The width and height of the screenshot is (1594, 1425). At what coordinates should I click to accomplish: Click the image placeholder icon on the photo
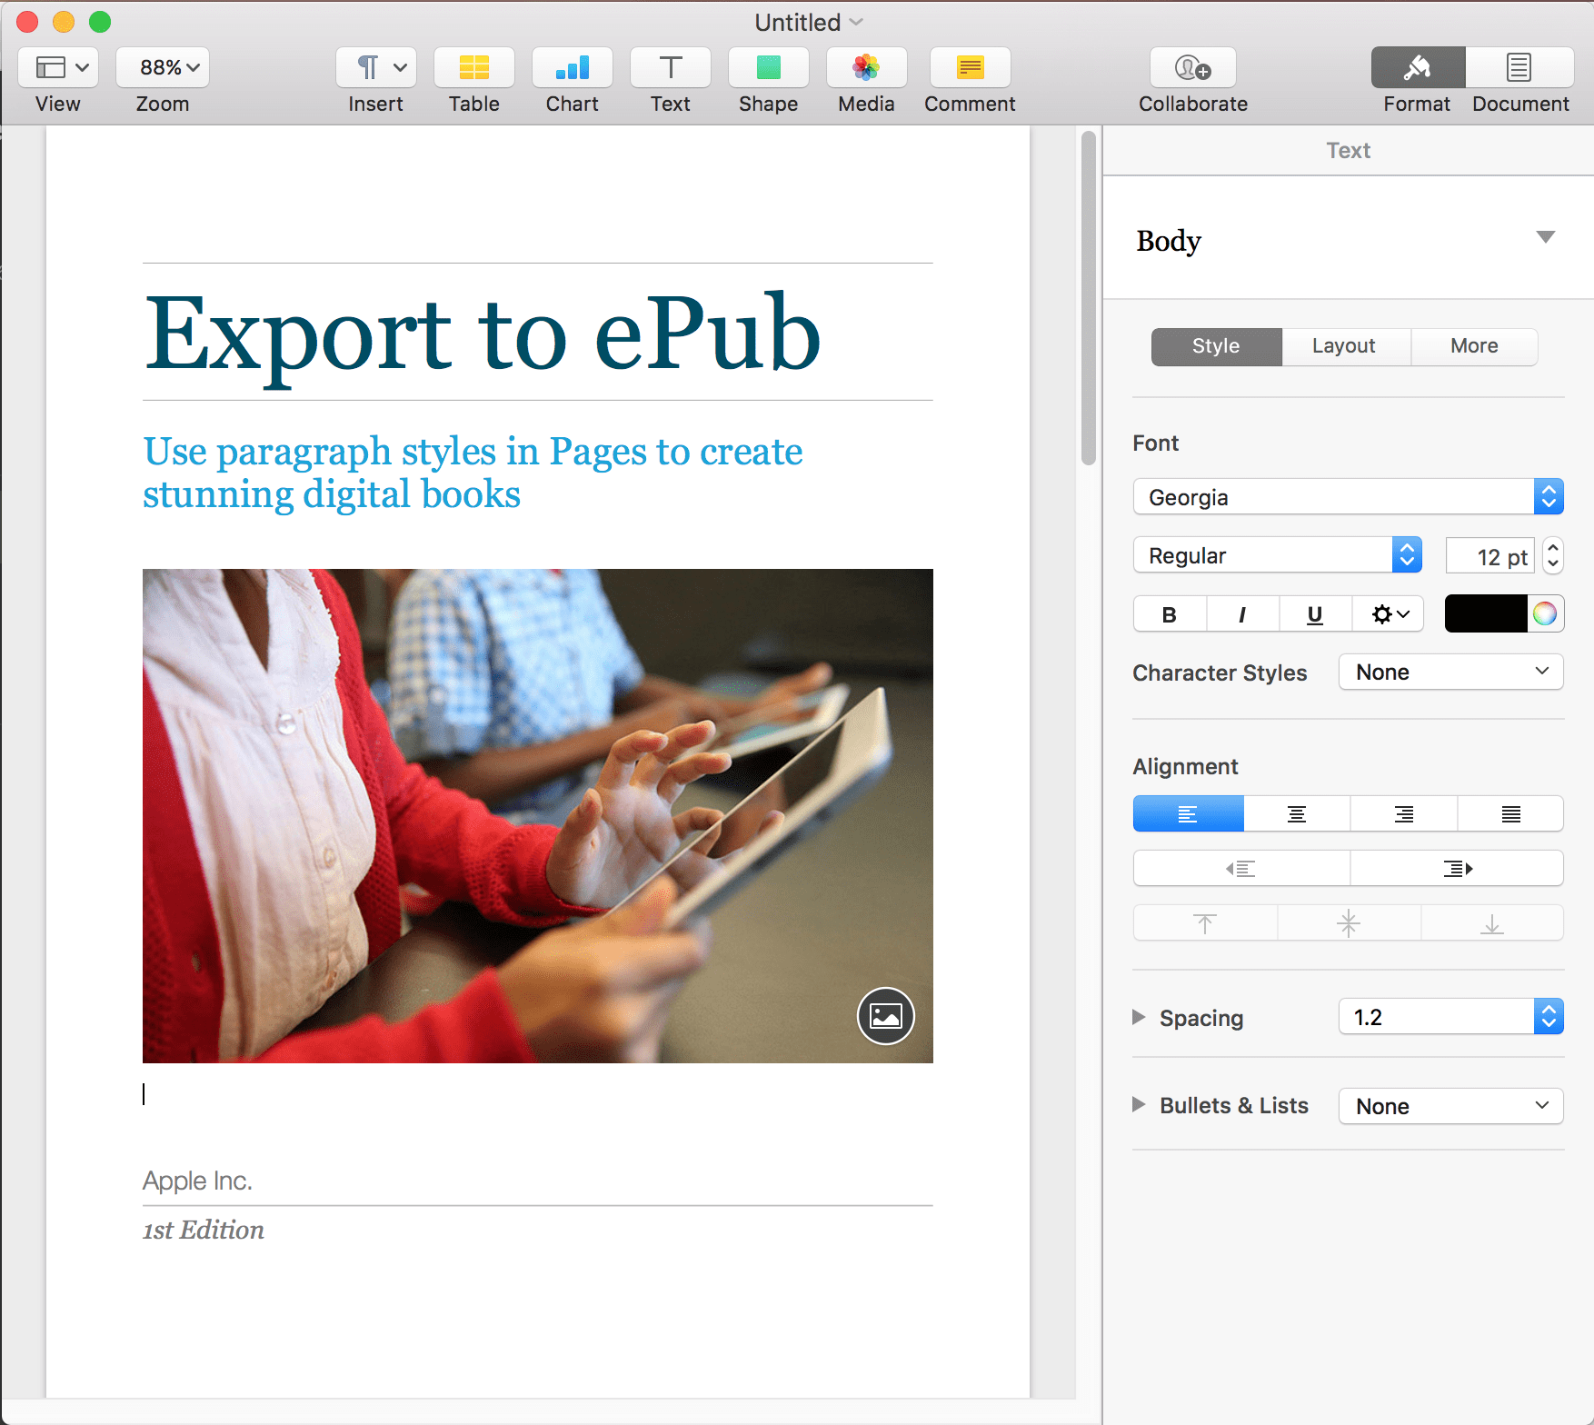coord(885,1016)
